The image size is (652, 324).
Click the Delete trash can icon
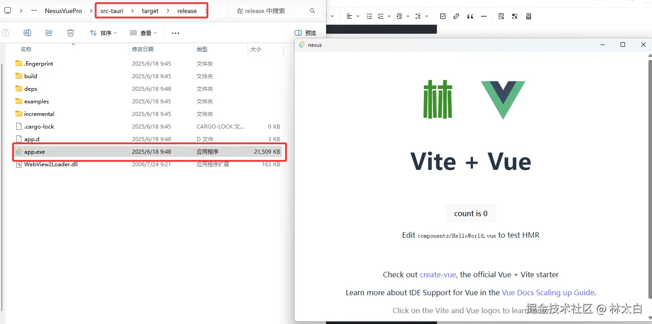pos(70,33)
